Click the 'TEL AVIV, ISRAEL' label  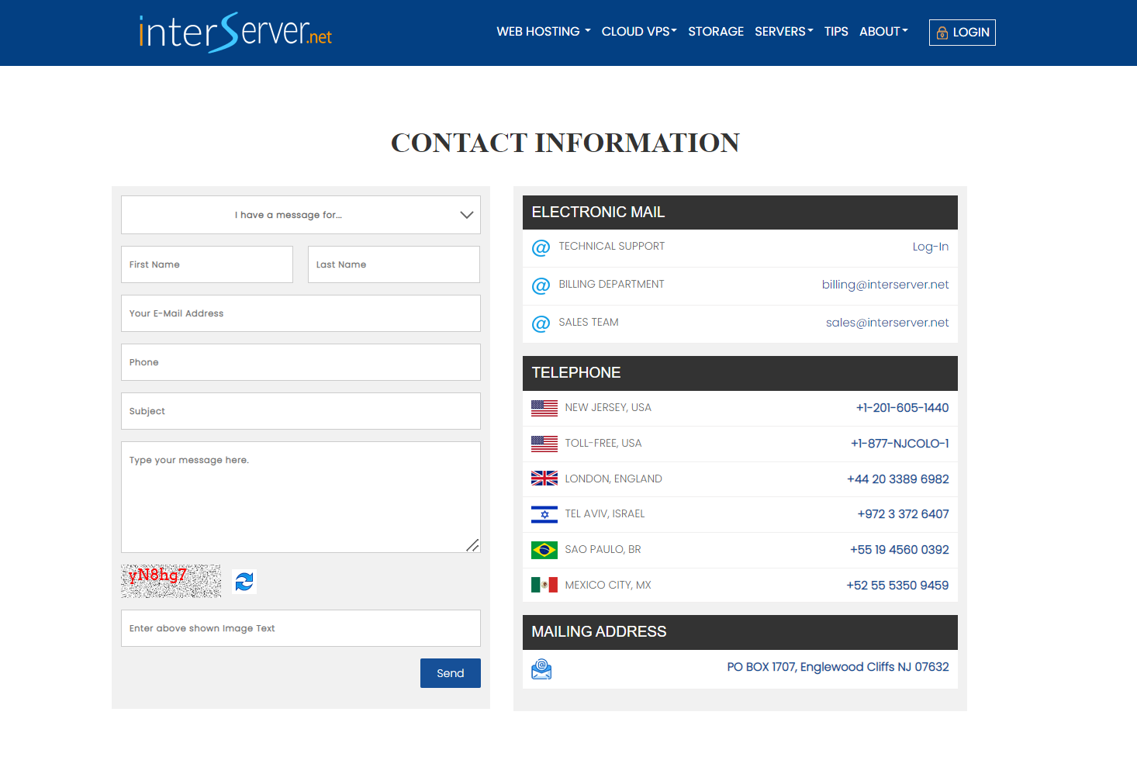point(605,514)
